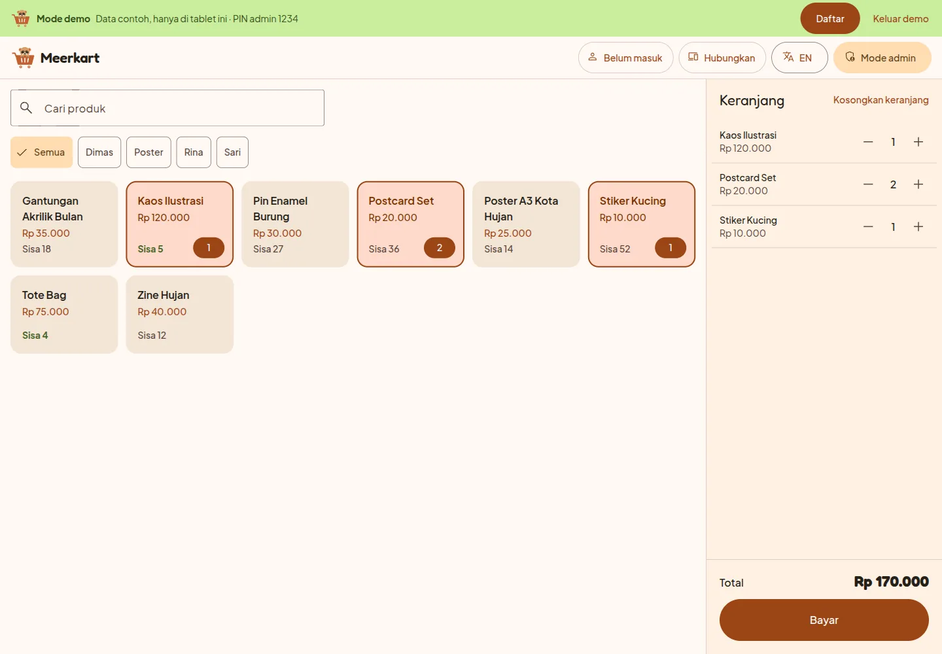The height and width of the screenshot is (654, 942).
Task: Increase Kaos Ilustrasi quantity with plus
Action: pos(918,142)
